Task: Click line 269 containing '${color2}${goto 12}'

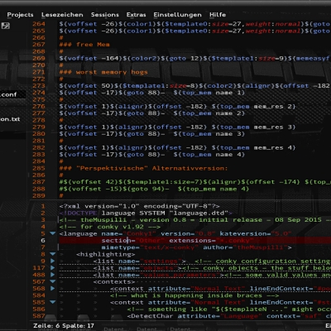Action: [194, 59]
